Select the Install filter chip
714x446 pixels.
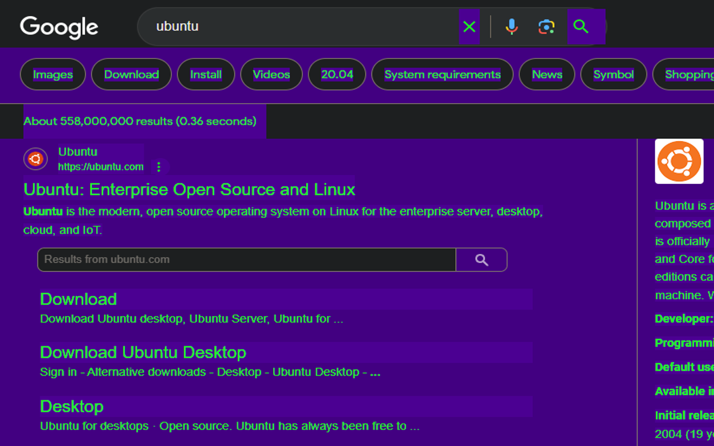point(206,74)
